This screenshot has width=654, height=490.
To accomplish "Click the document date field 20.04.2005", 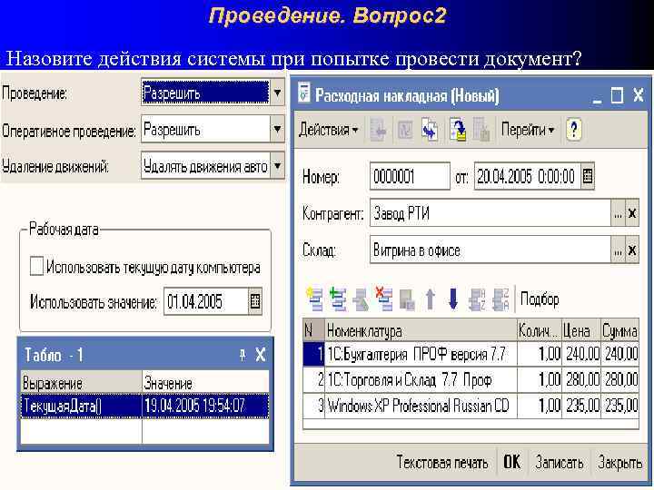I will click(527, 176).
